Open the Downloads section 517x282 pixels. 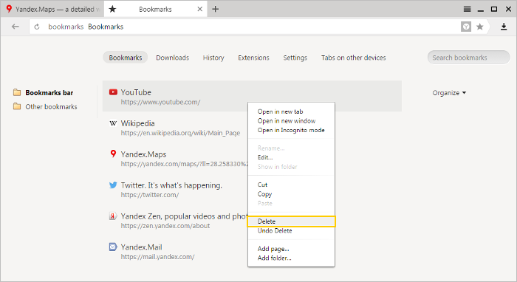tap(172, 58)
